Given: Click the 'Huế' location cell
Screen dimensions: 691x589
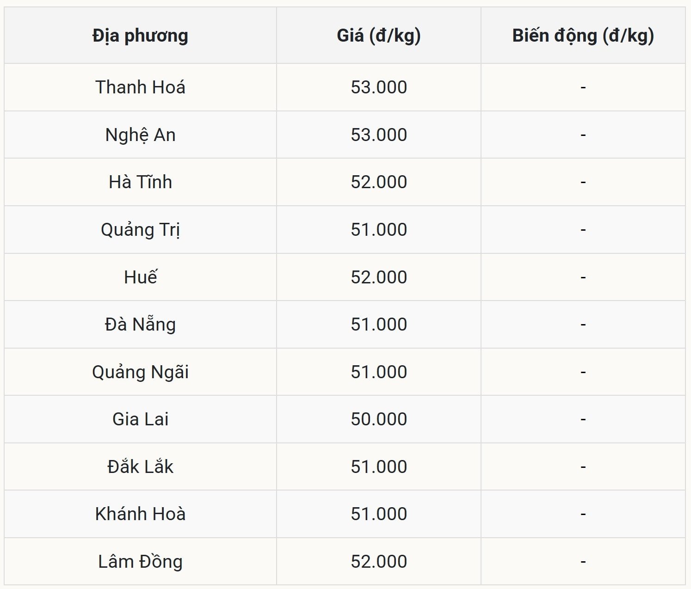Looking at the screenshot, I should [140, 277].
